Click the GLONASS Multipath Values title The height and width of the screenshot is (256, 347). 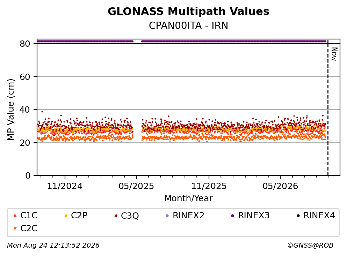coord(188,12)
